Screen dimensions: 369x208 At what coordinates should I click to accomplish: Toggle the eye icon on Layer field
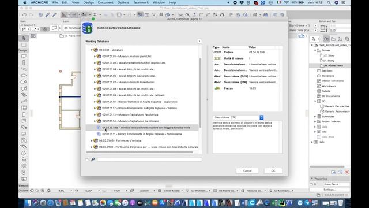tap(66, 28)
